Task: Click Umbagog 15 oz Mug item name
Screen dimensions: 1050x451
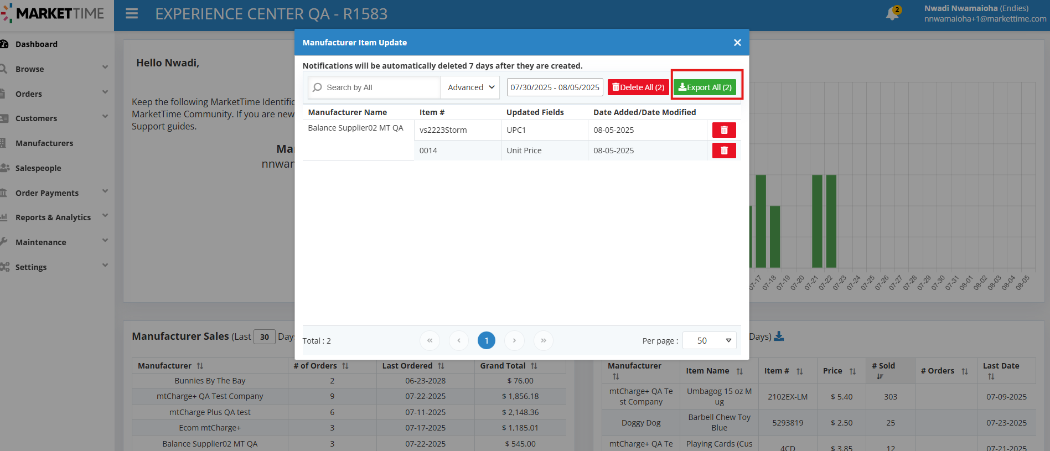Action: pyautogui.click(x=719, y=396)
